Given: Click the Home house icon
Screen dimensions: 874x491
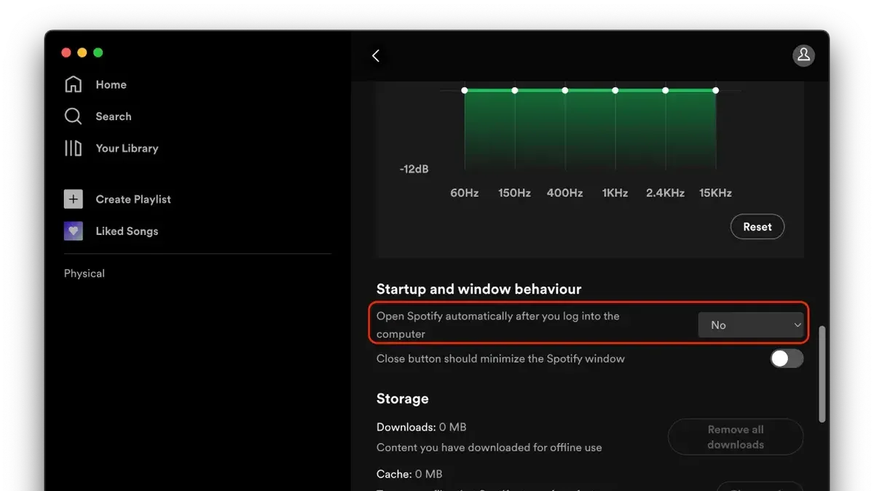Looking at the screenshot, I should (74, 84).
